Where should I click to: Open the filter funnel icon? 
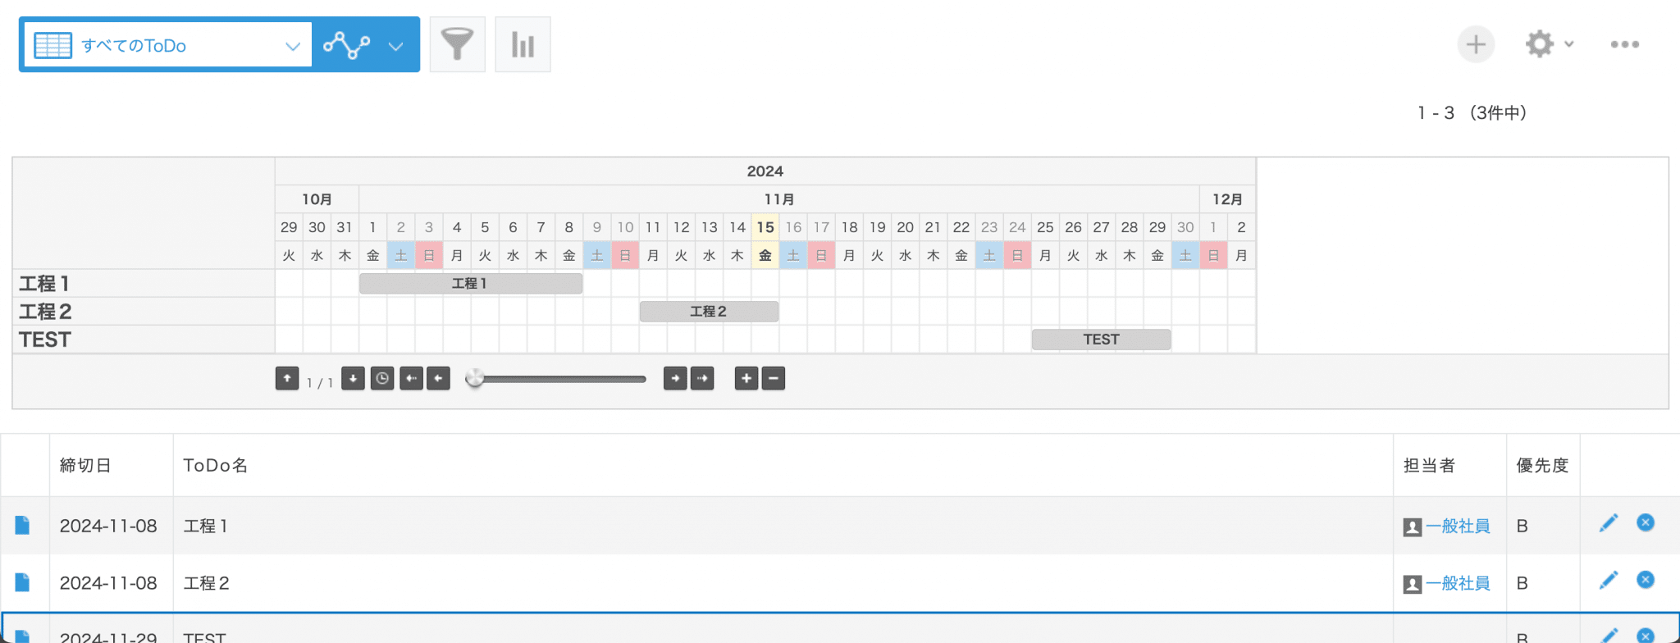tap(457, 44)
